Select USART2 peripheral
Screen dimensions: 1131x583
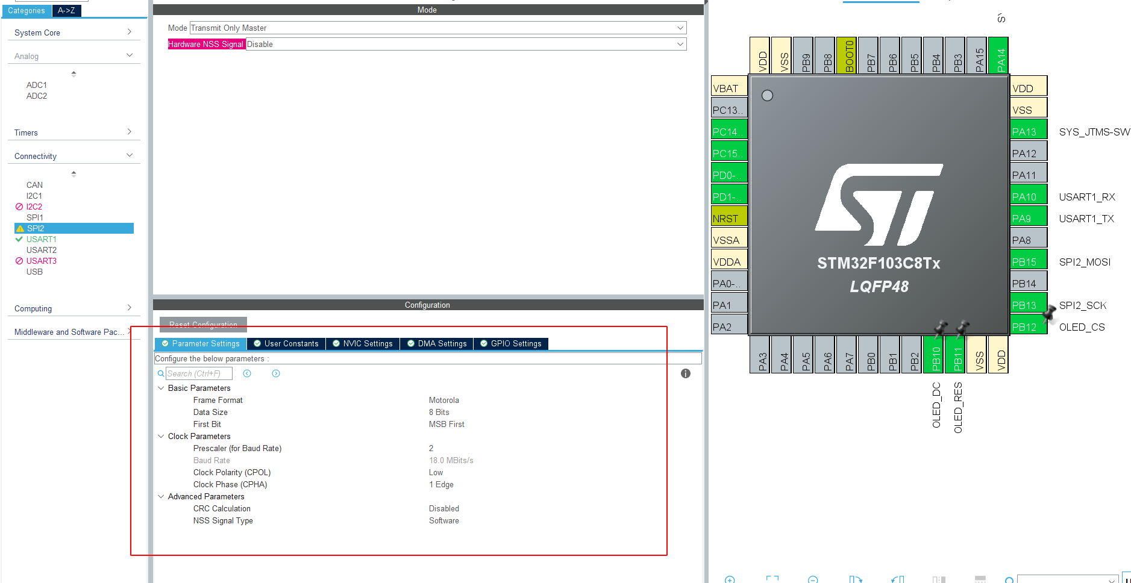pos(42,250)
